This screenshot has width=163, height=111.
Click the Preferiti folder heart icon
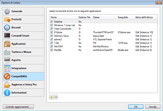7,19
